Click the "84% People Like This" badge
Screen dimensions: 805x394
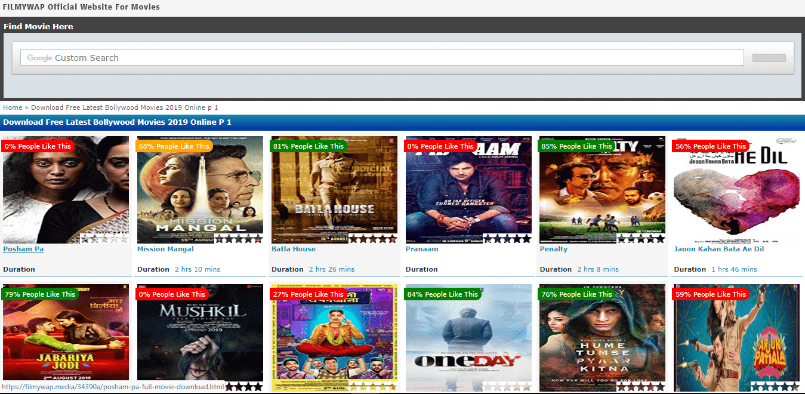443,294
